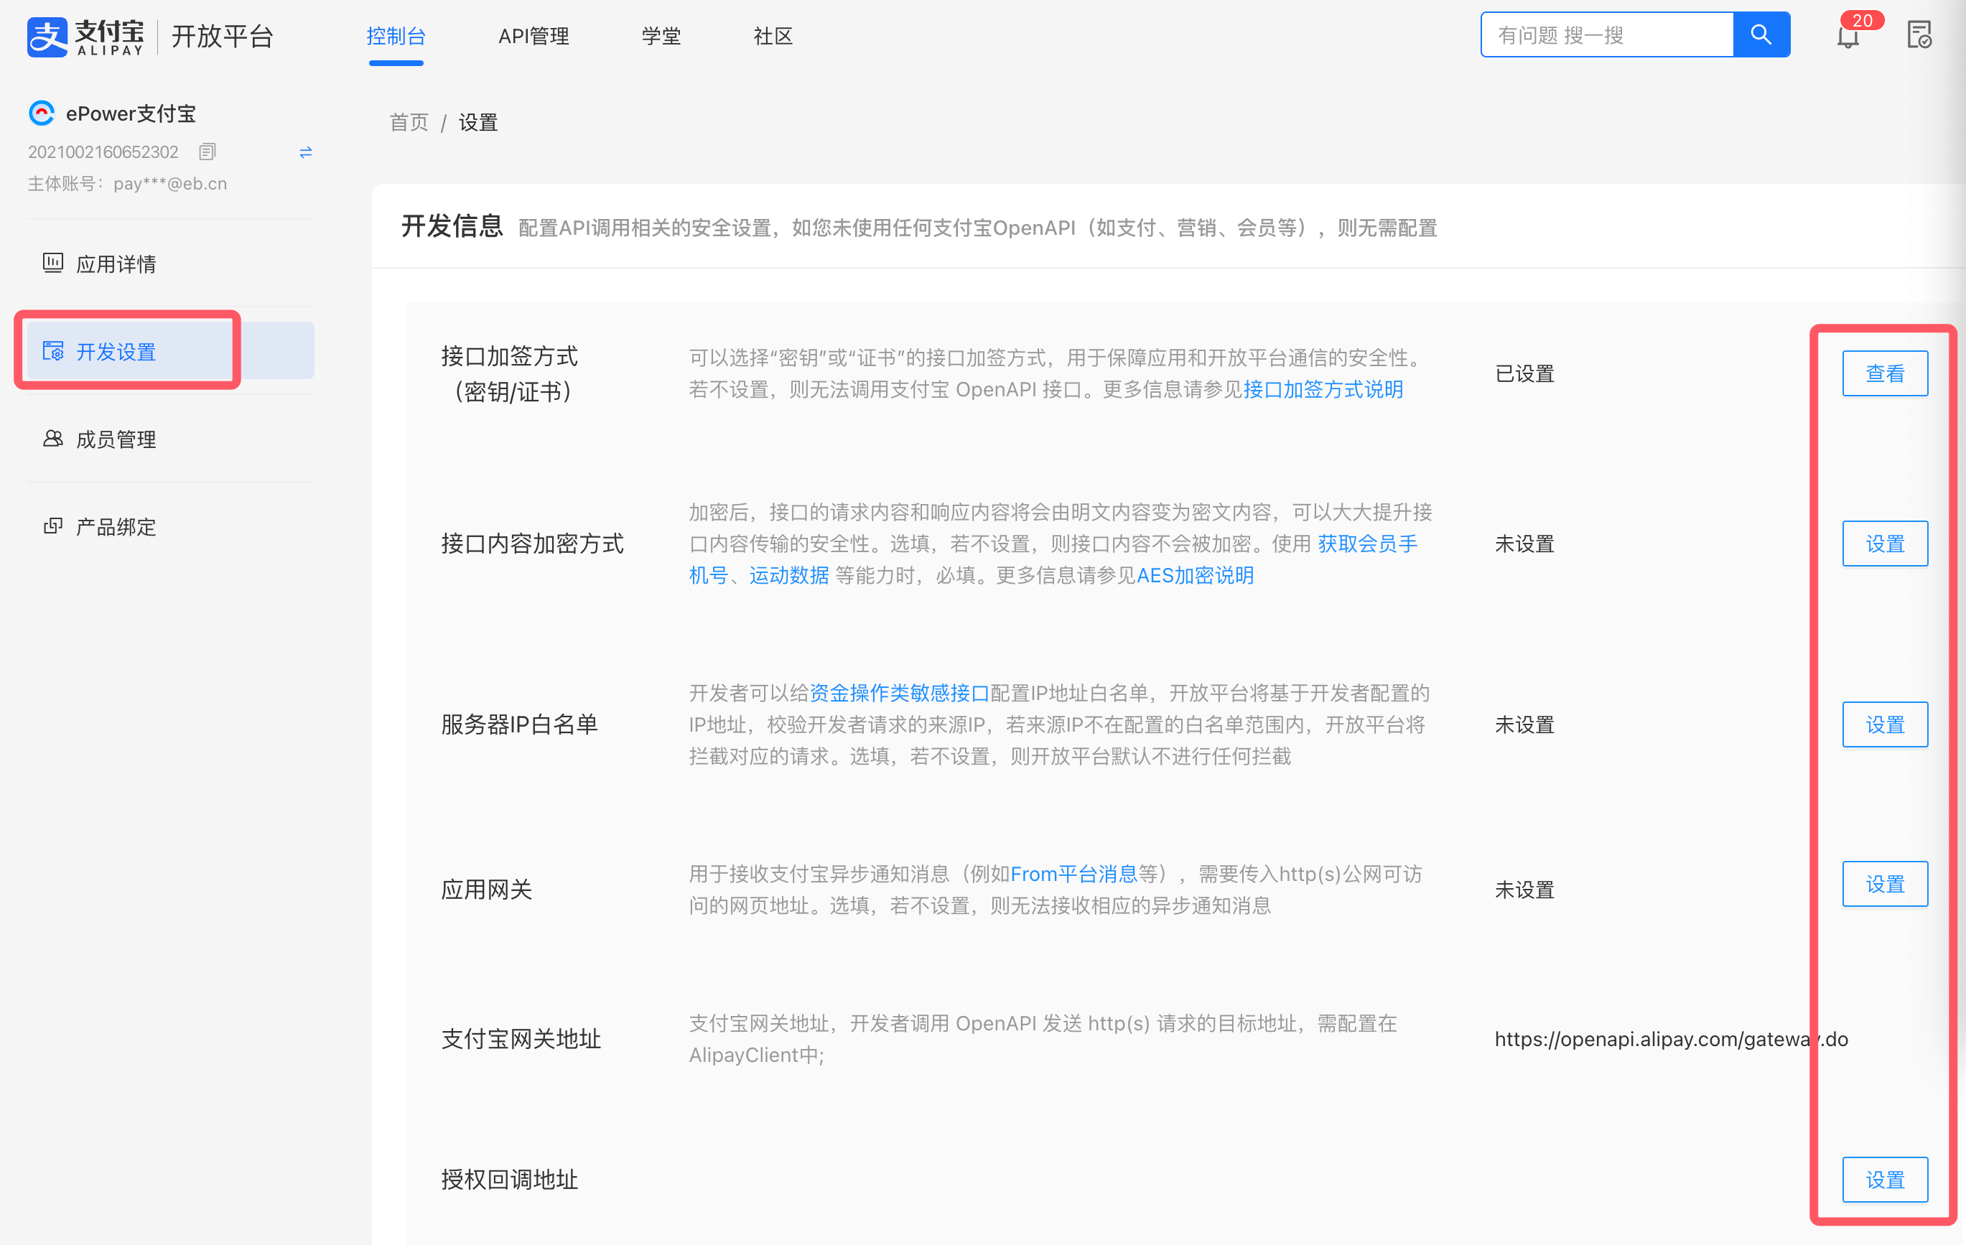This screenshot has height=1245, width=1966.
Task: Click the 开发设置 sidebar icon
Action: 53,351
